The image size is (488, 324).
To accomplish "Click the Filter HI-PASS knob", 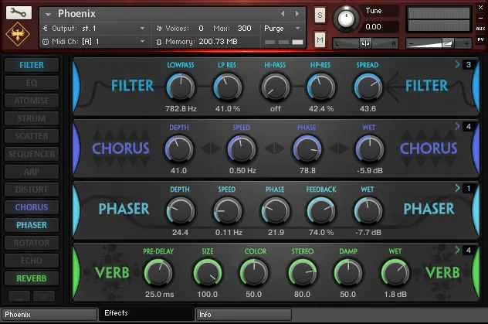I will 275,87.
